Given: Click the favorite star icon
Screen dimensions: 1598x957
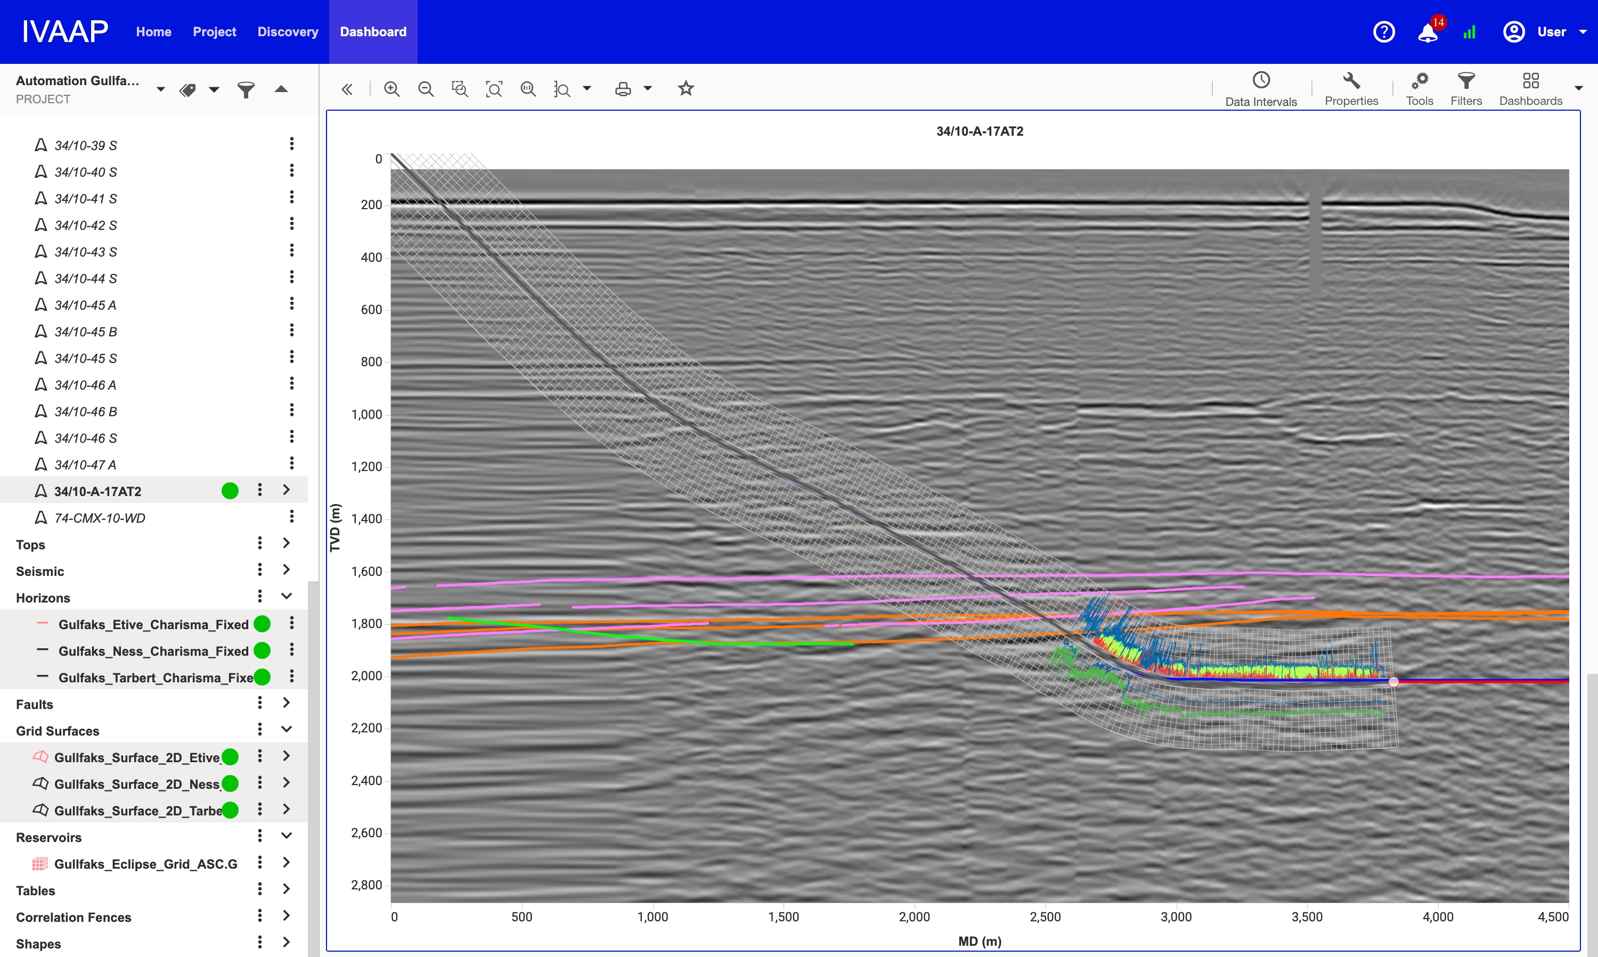Looking at the screenshot, I should 686,88.
